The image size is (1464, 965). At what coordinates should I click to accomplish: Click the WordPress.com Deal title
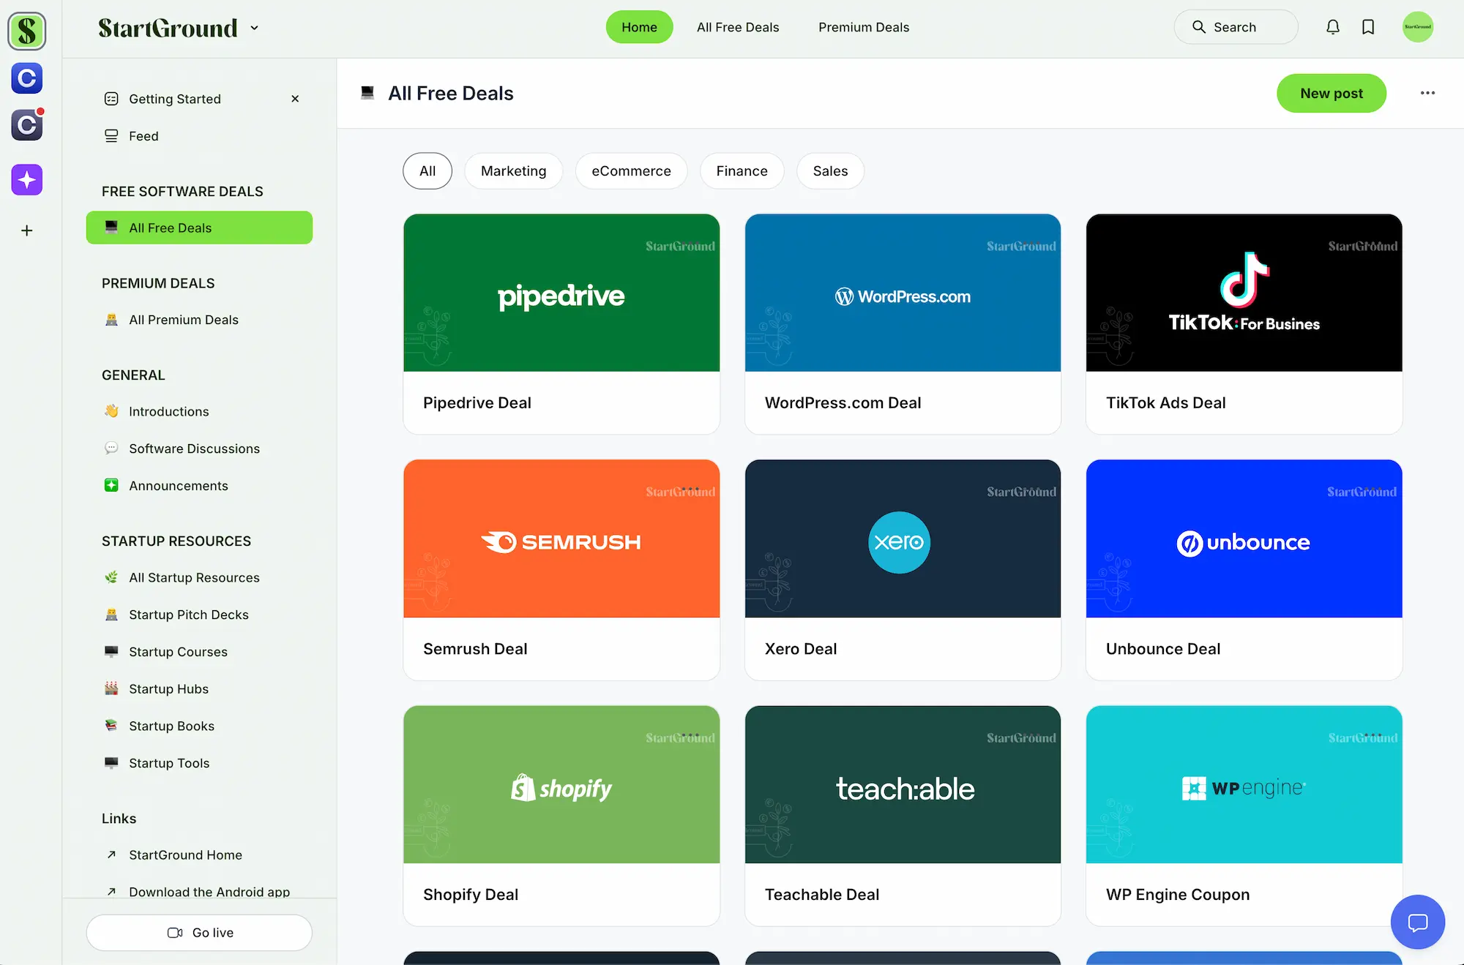[x=843, y=402]
